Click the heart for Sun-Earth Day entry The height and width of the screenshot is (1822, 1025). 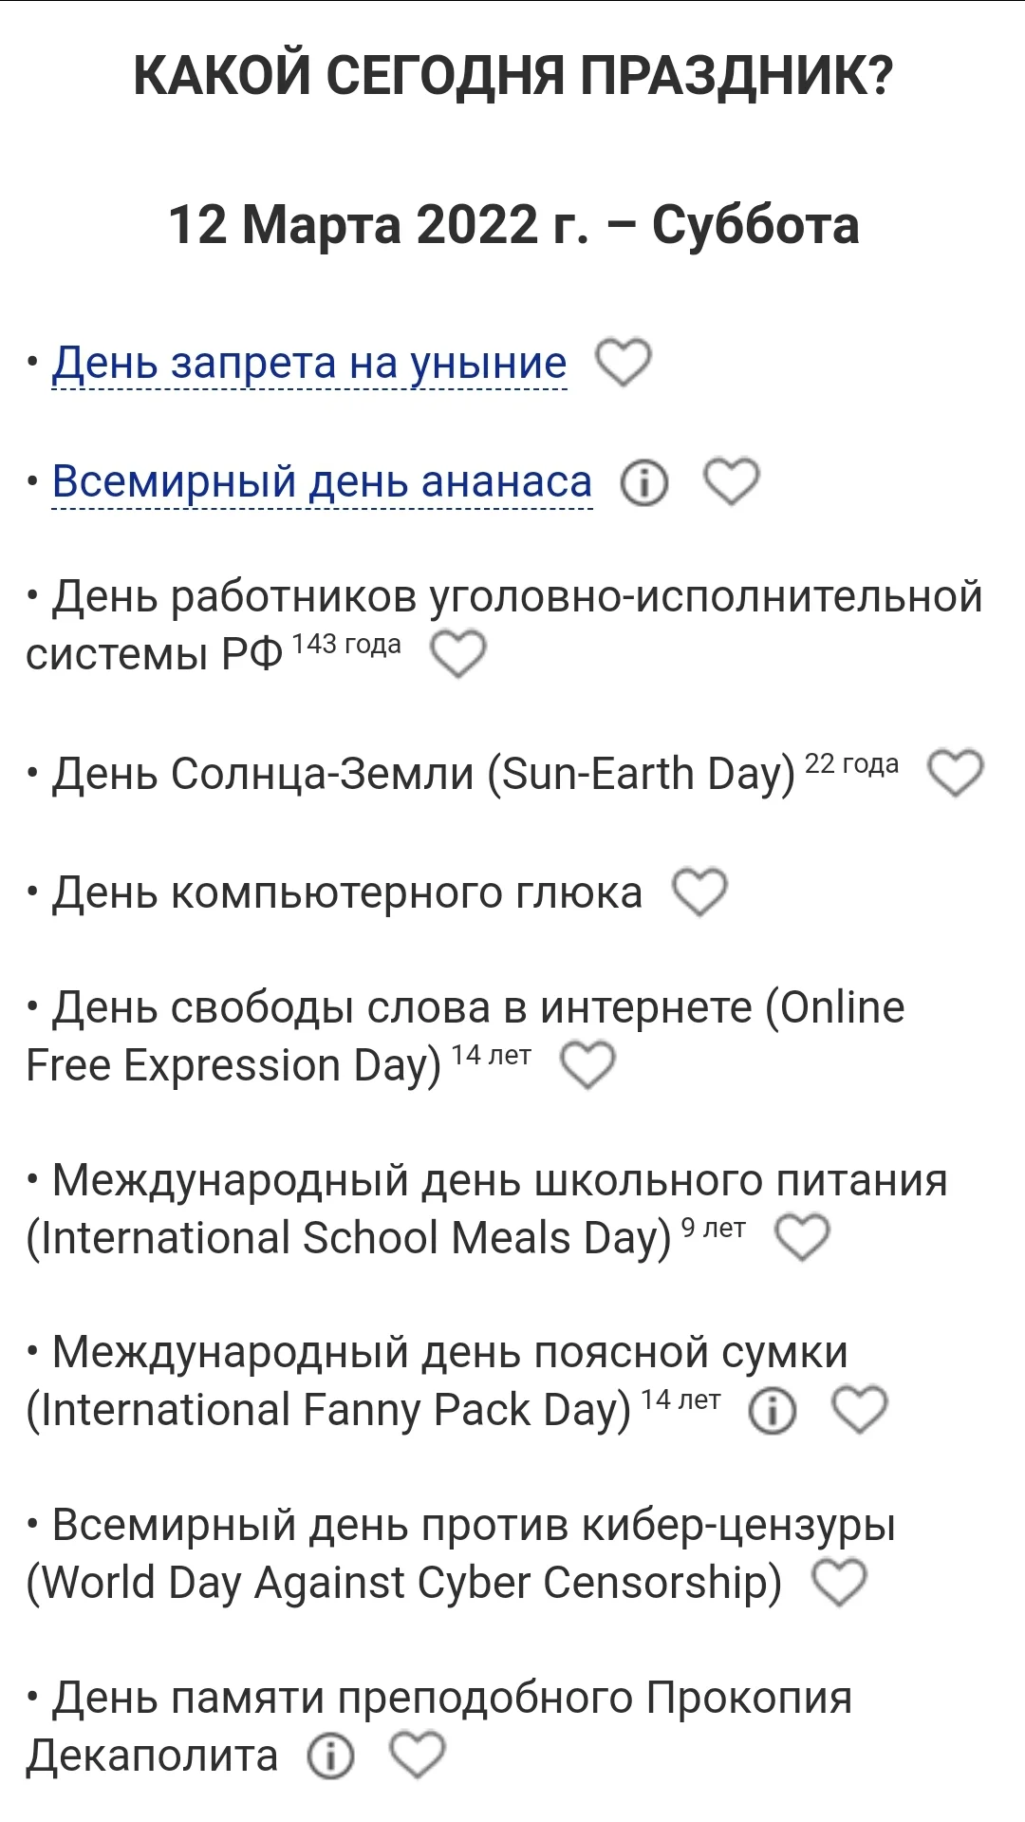pyautogui.click(x=954, y=773)
